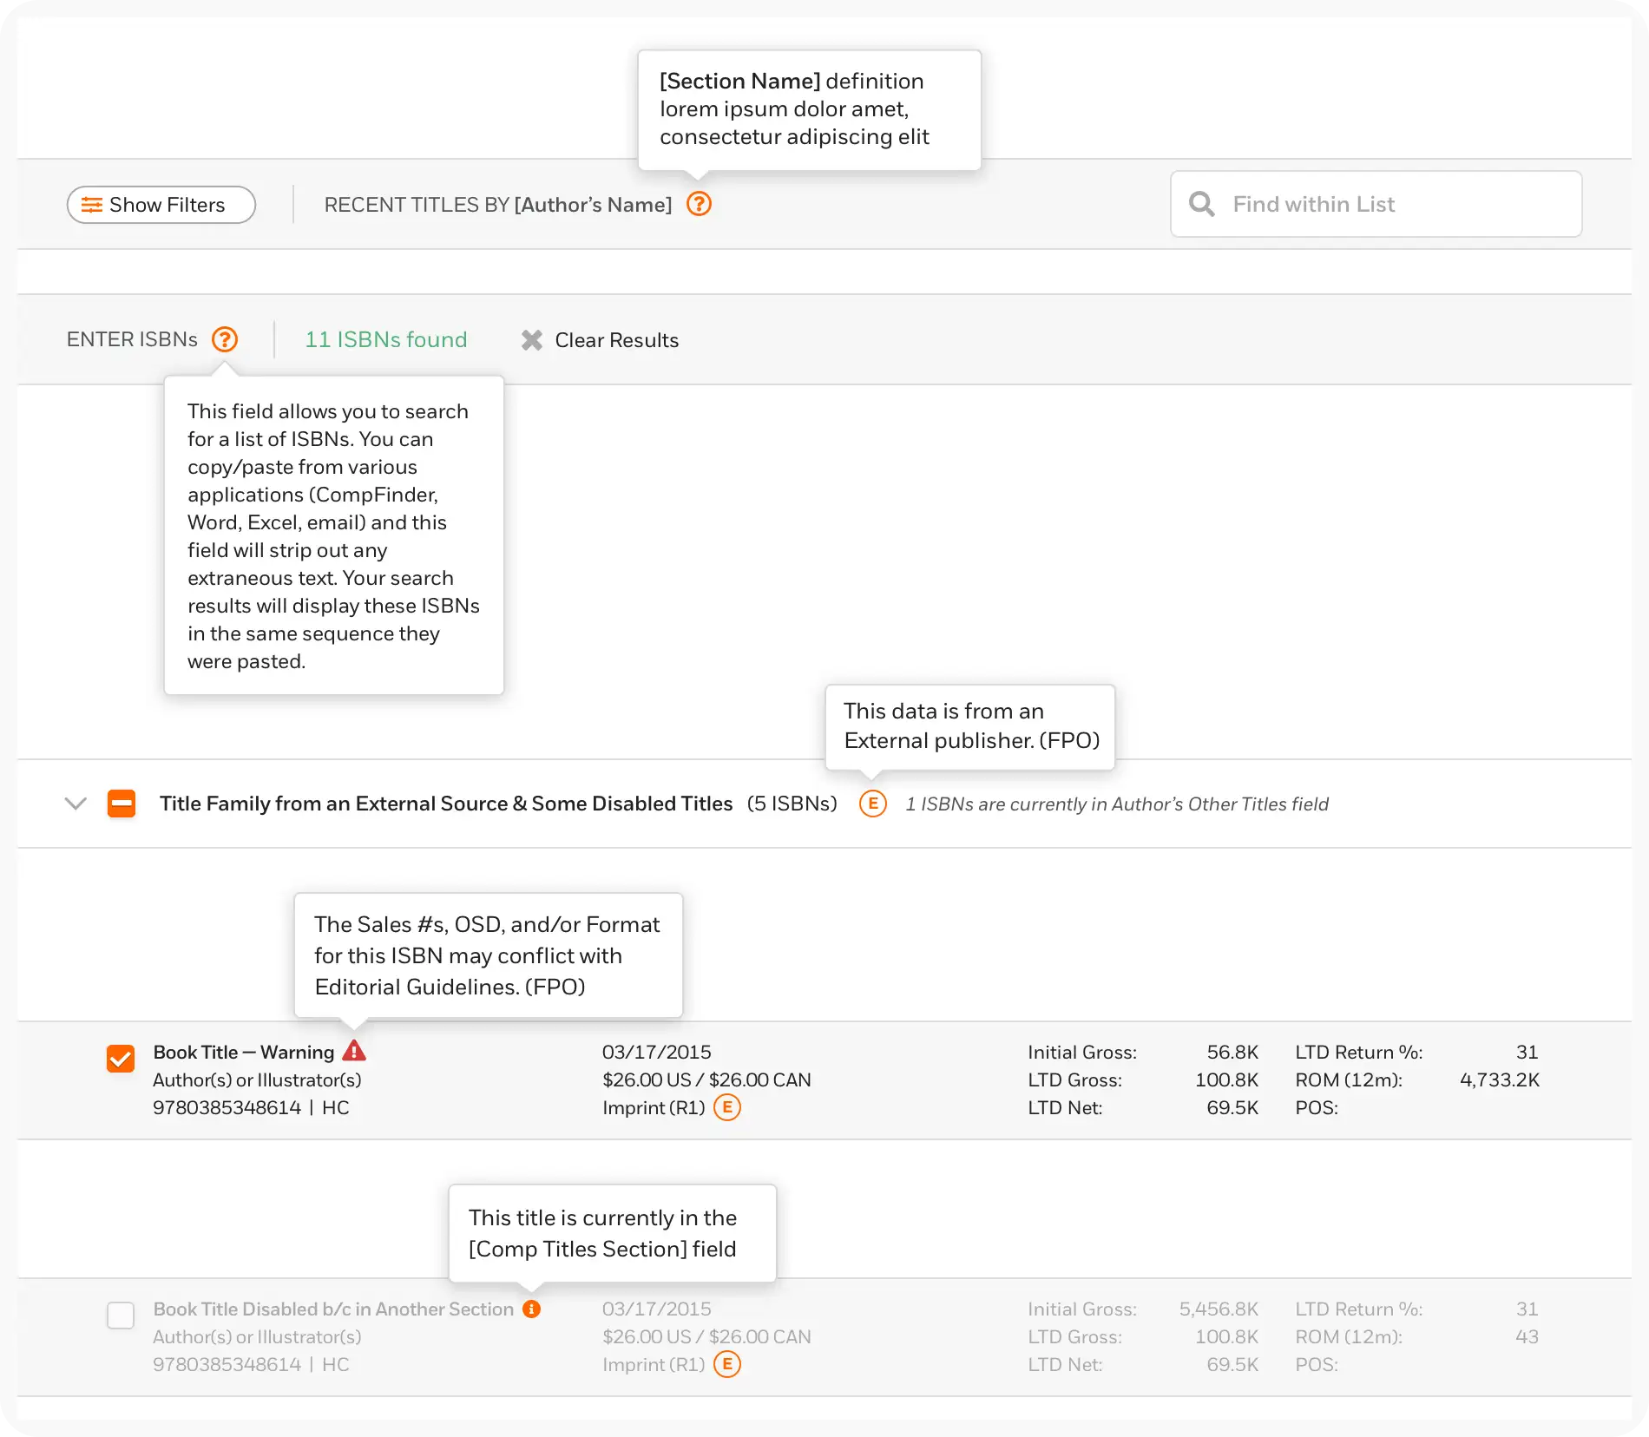Viewport: 1649px width, 1437px height.
Task: Click the Title Family from an External Source heading
Action: pyautogui.click(x=445, y=804)
